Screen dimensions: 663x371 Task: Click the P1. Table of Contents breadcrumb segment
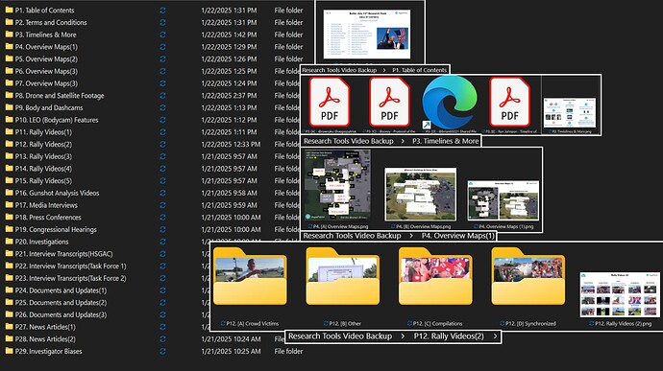tap(419, 70)
